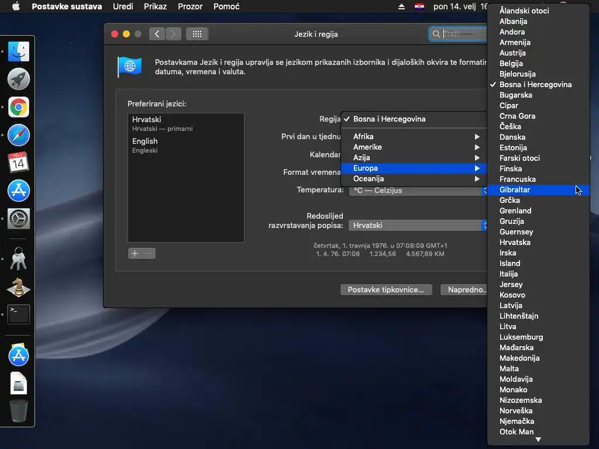
Task: Choose Nizozemska in the country list
Action: click(539, 400)
